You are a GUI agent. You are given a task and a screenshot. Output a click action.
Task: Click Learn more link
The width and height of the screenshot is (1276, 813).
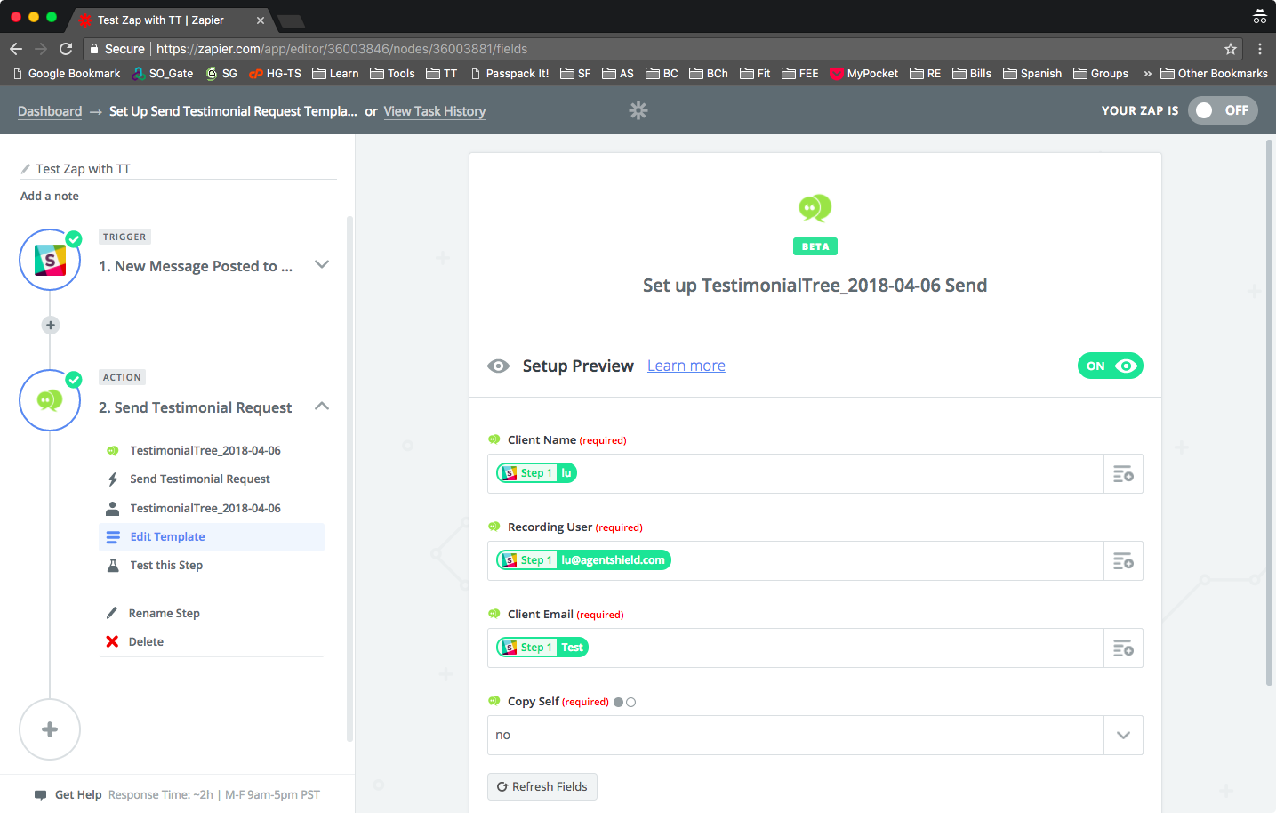coord(686,366)
